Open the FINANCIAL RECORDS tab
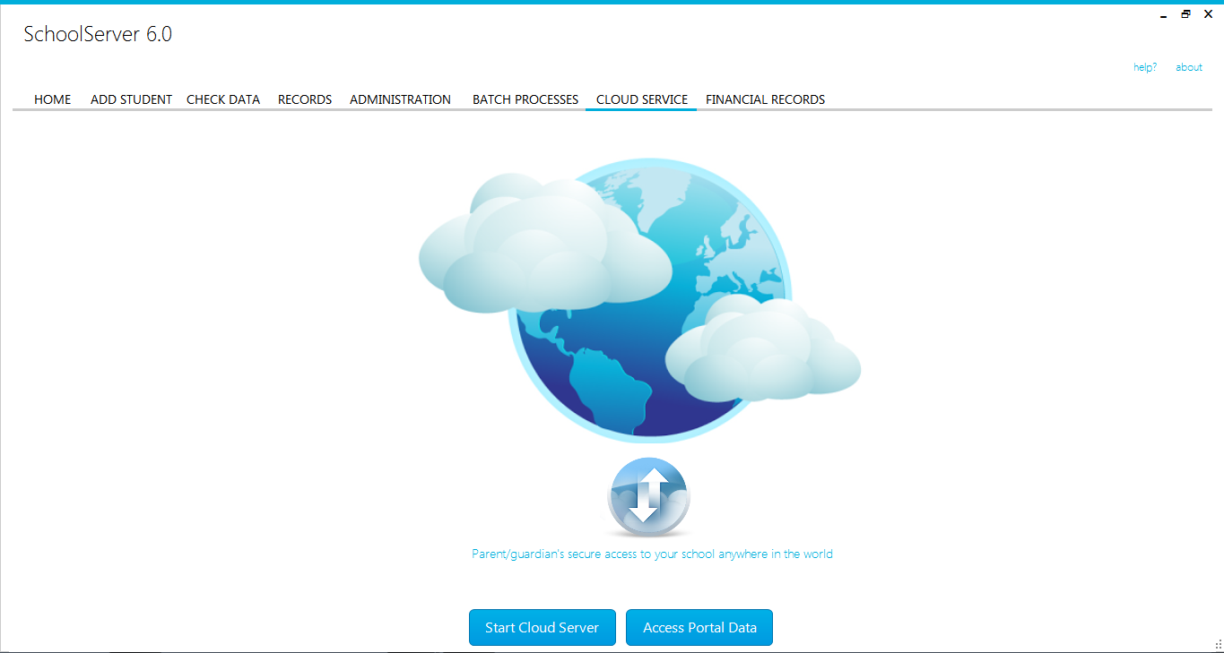Screen dimensions: 1224x653 765,99
